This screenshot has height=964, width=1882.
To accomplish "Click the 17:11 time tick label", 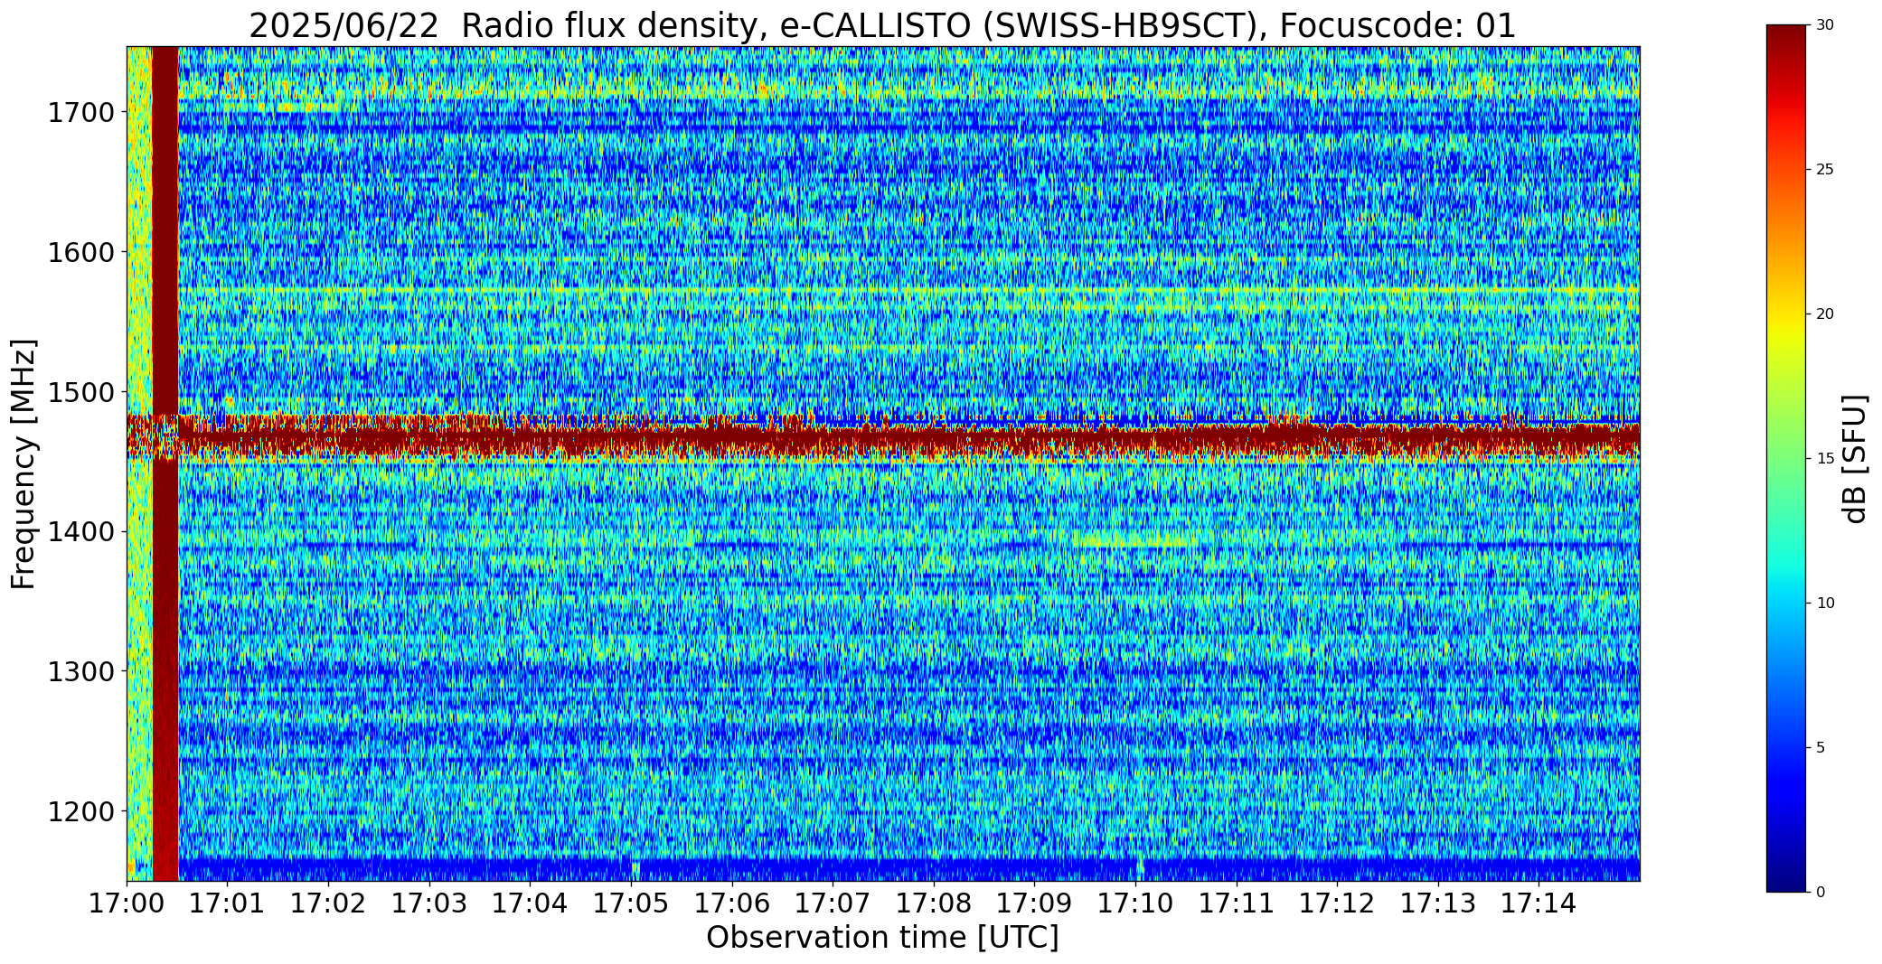I will [x=1237, y=903].
